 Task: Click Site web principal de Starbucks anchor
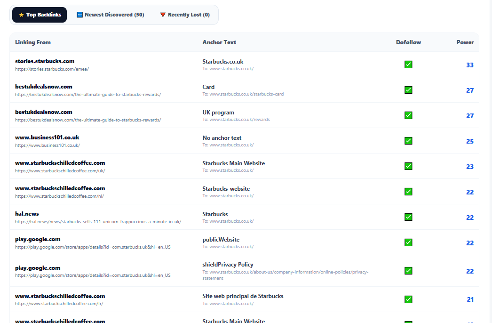click(243, 296)
